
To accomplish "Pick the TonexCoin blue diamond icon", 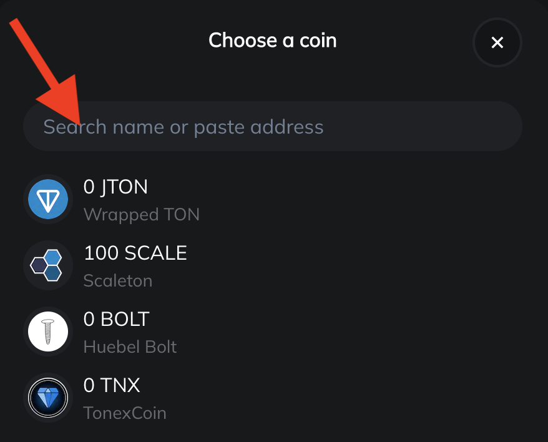I will click(47, 398).
